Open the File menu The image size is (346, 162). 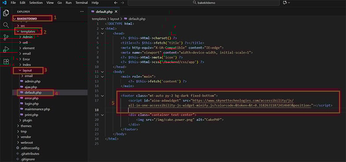13,3
